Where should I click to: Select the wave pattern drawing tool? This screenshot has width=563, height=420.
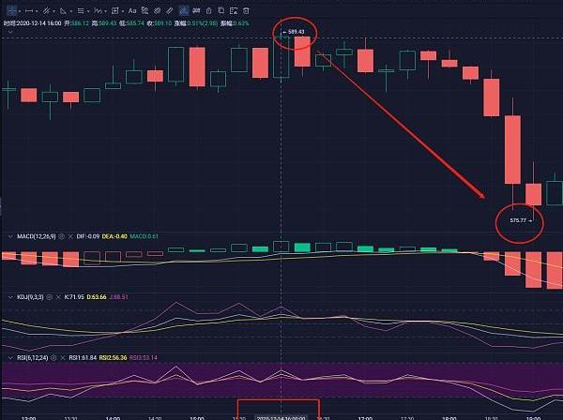pos(98,11)
